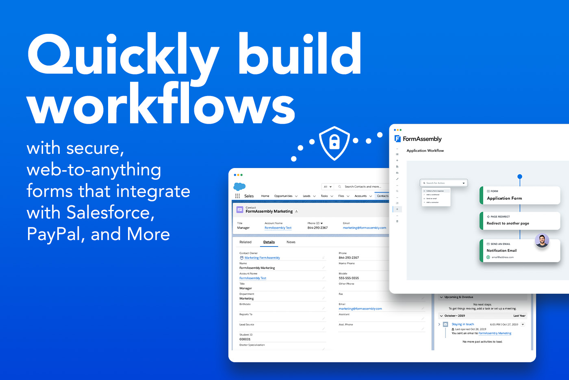
Task: Open the Marketing FormAssembly owner link
Action: [x=262, y=258]
